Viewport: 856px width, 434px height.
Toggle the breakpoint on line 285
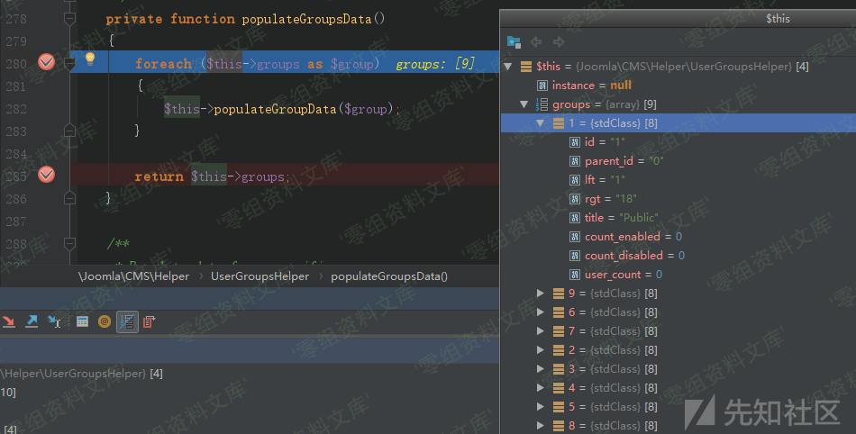[x=46, y=175]
